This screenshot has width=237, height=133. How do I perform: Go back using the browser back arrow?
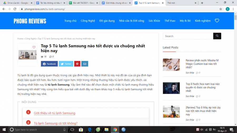[x=4, y=9]
